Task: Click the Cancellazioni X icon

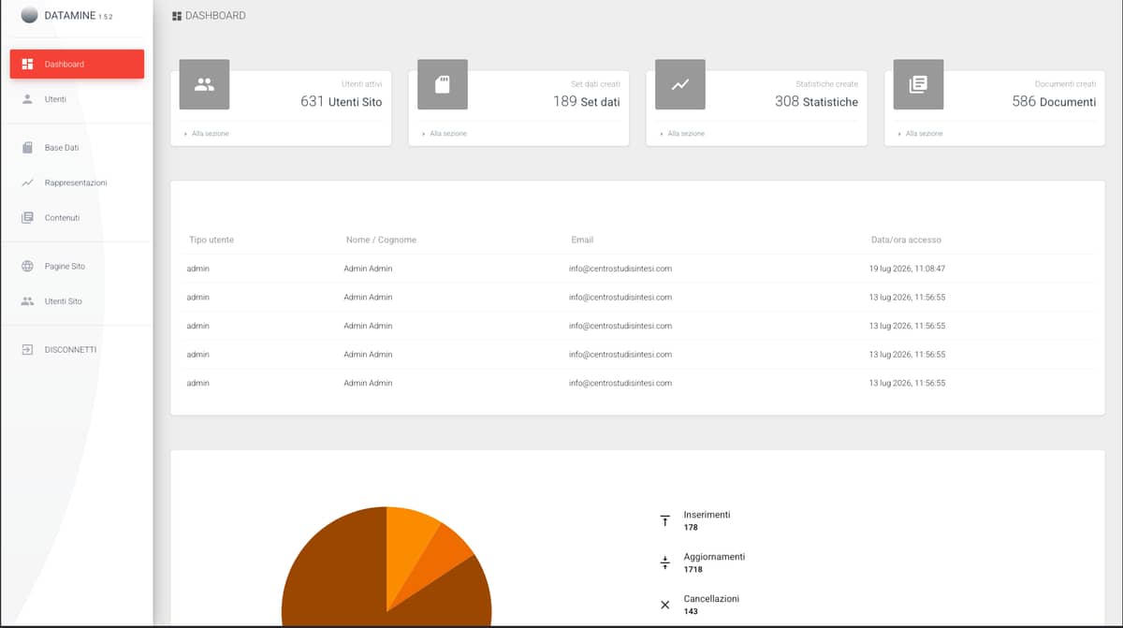Action: [665, 605]
